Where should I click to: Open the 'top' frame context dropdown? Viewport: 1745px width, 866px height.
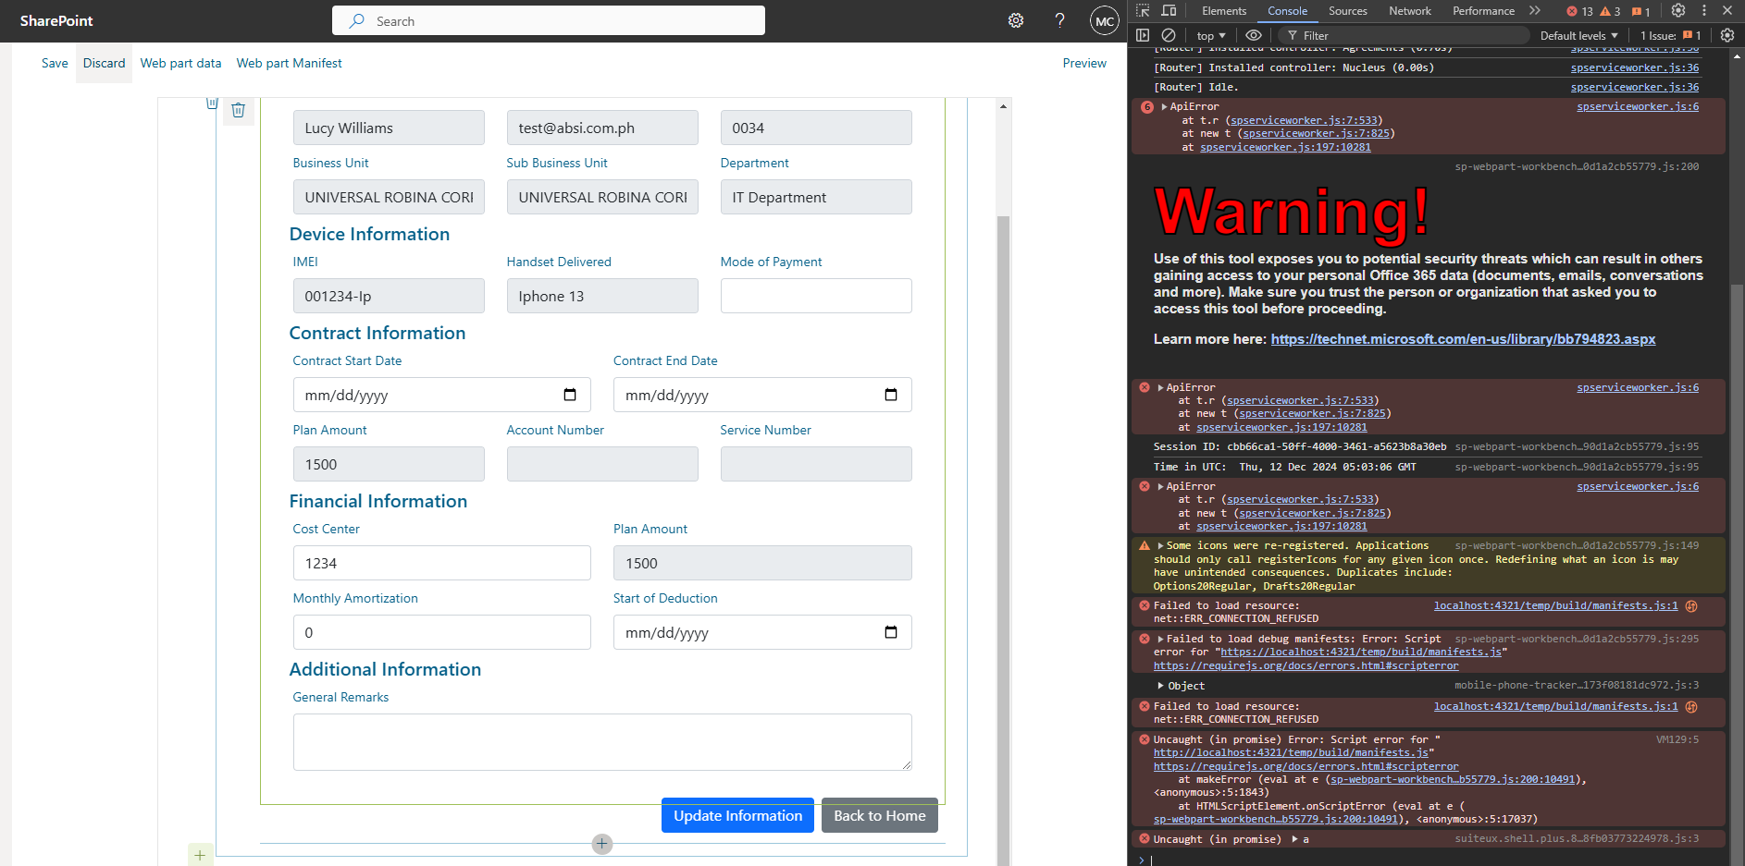(x=1209, y=35)
